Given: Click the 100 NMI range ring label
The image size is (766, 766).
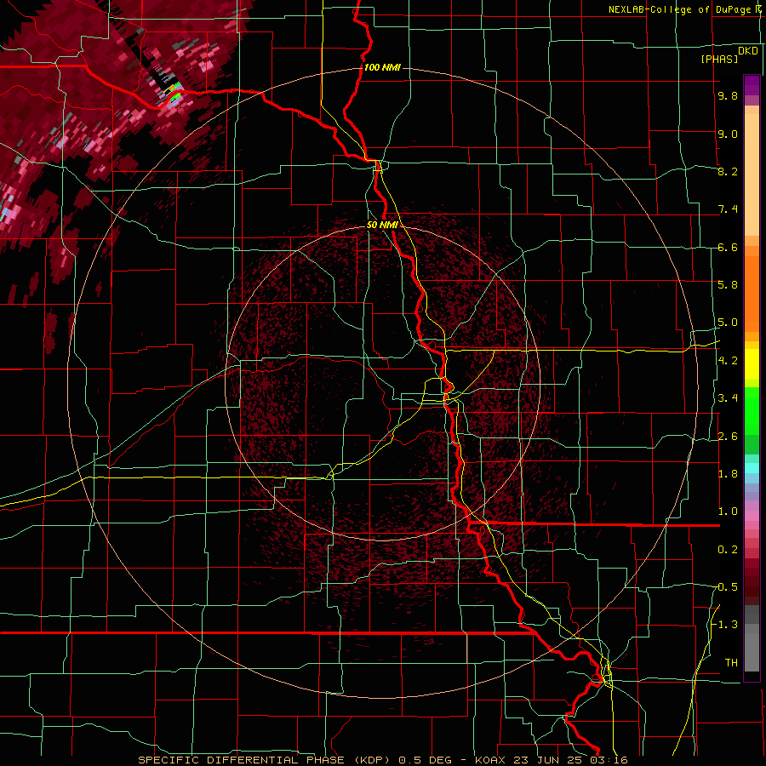Looking at the screenshot, I should [x=382, y=67].
